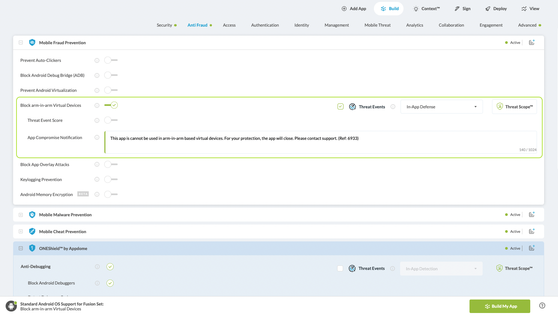Click the Mobile Malware Prevention shield icon
This screenshot has width=558, height=316.
pos(32,215)
